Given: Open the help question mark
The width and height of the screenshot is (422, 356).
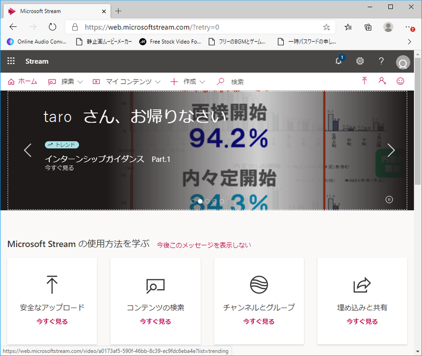Looking at the screenshot, I should [x=381, y=61].
